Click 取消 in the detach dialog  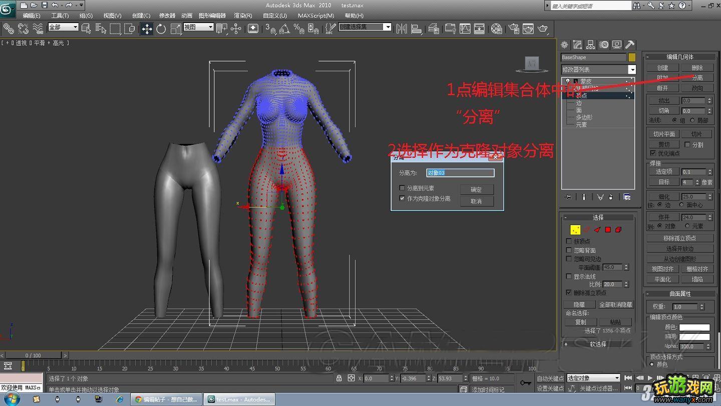pyautogui.click(x=477, y=201)
